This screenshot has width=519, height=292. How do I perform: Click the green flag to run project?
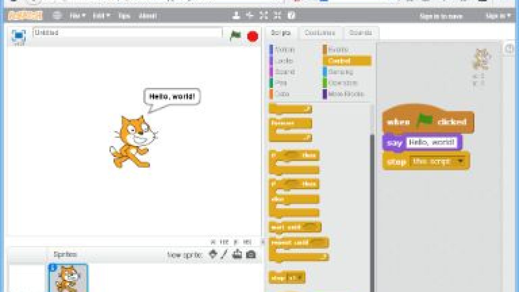click(235, 35)
